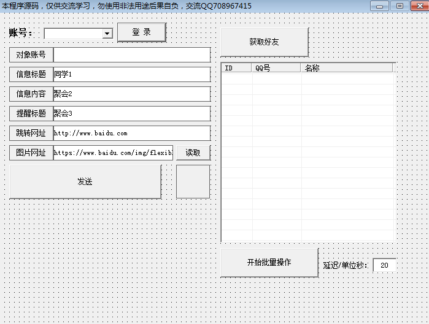Click the 提醒标题 field containing 聚会3

131,114
